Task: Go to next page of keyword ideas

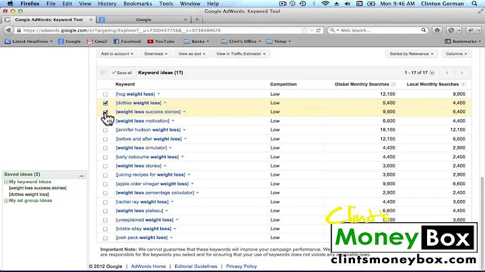Action: click(x=462, y=73)
